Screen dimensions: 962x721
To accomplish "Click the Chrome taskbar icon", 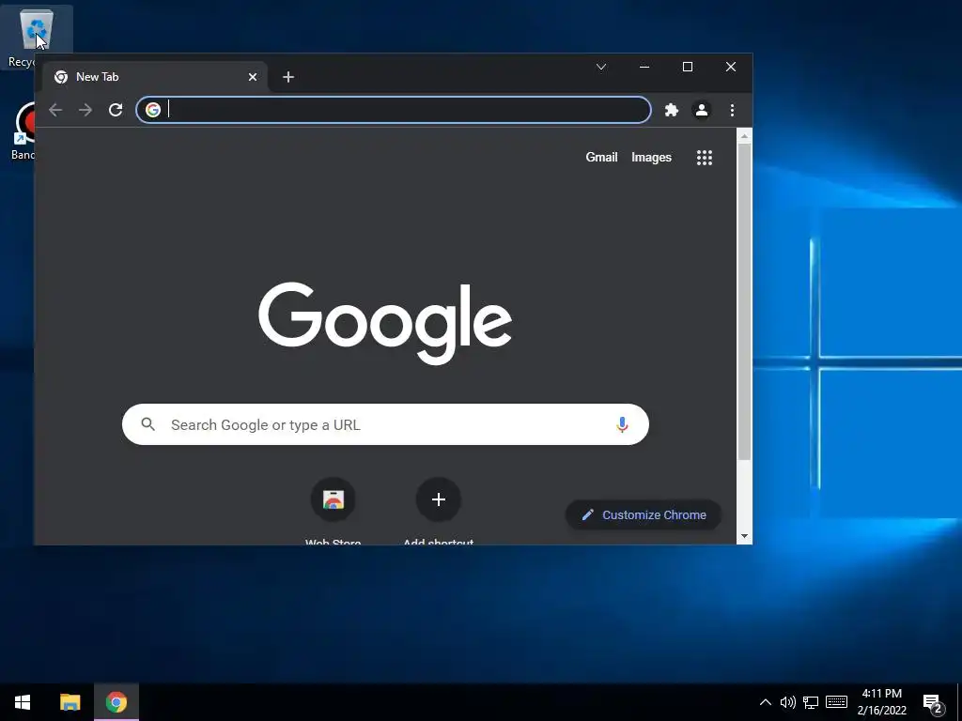I will (x=116, y=702).
